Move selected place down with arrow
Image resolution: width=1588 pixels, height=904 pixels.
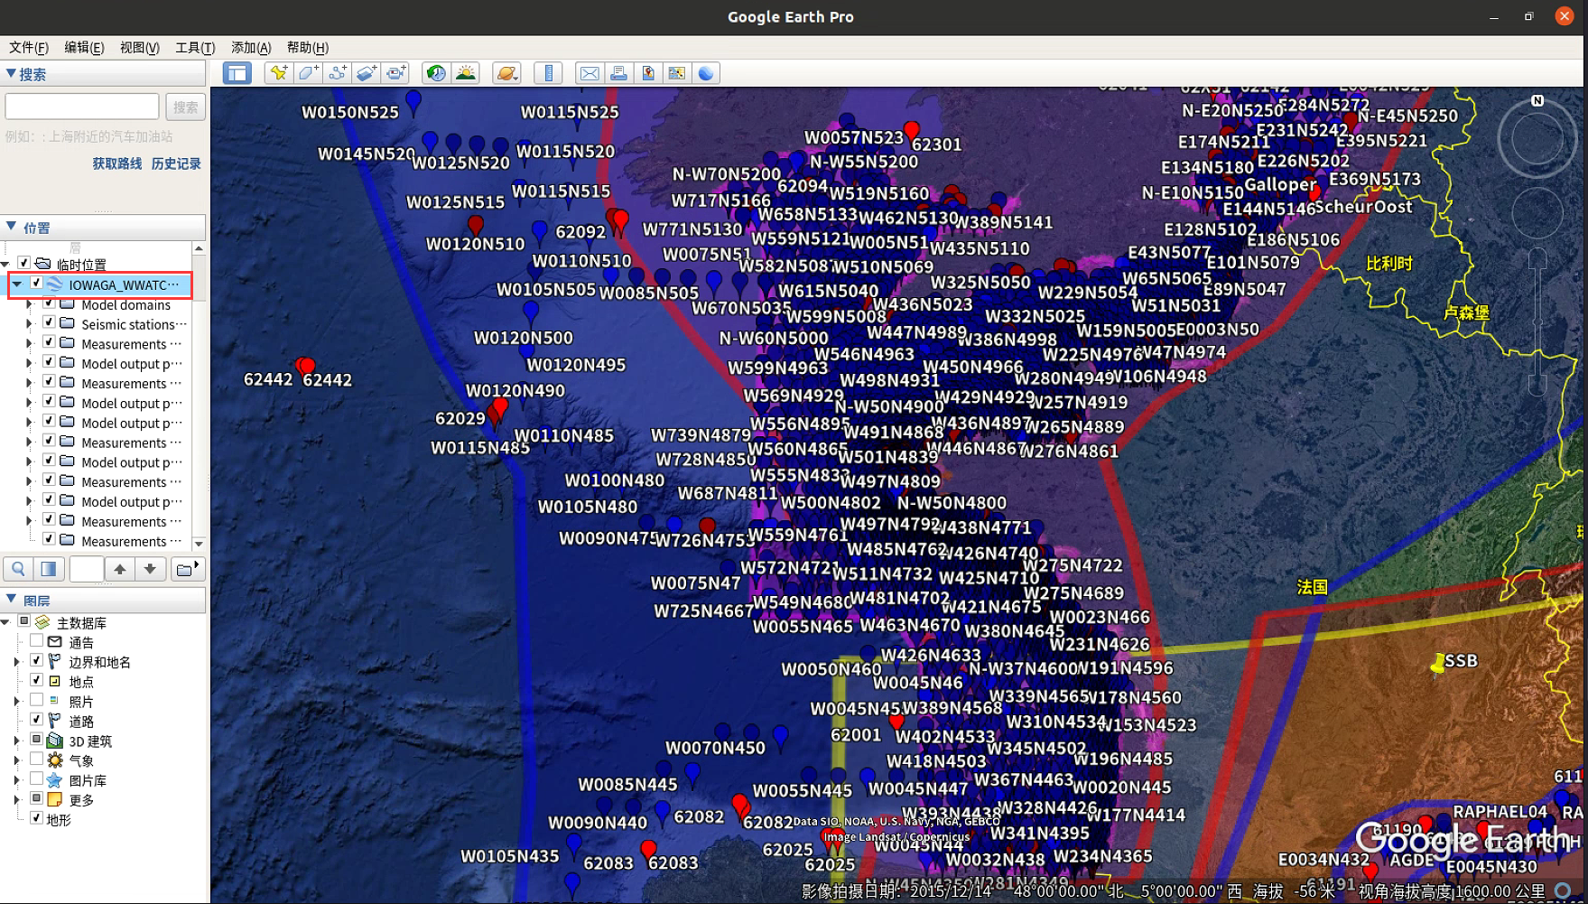[x=150, y=569]
